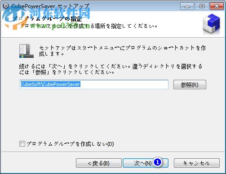Minimize the CubePowerSaver setup window
226x174 pixels.
click(187, 6)
